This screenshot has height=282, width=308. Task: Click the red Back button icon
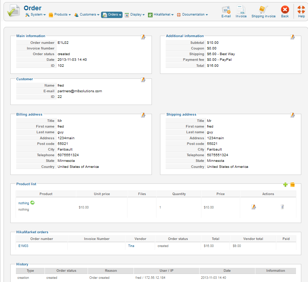pyautogui.click(x=285, y=12)
